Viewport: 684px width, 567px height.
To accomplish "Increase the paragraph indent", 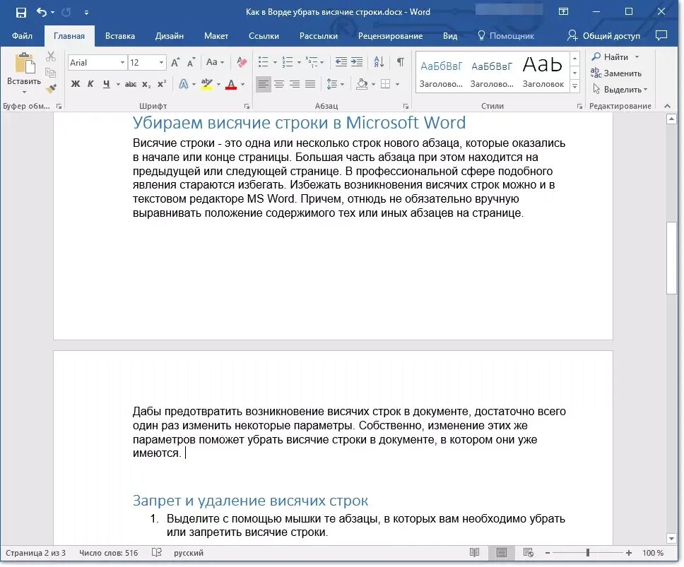I will (357, 62).
